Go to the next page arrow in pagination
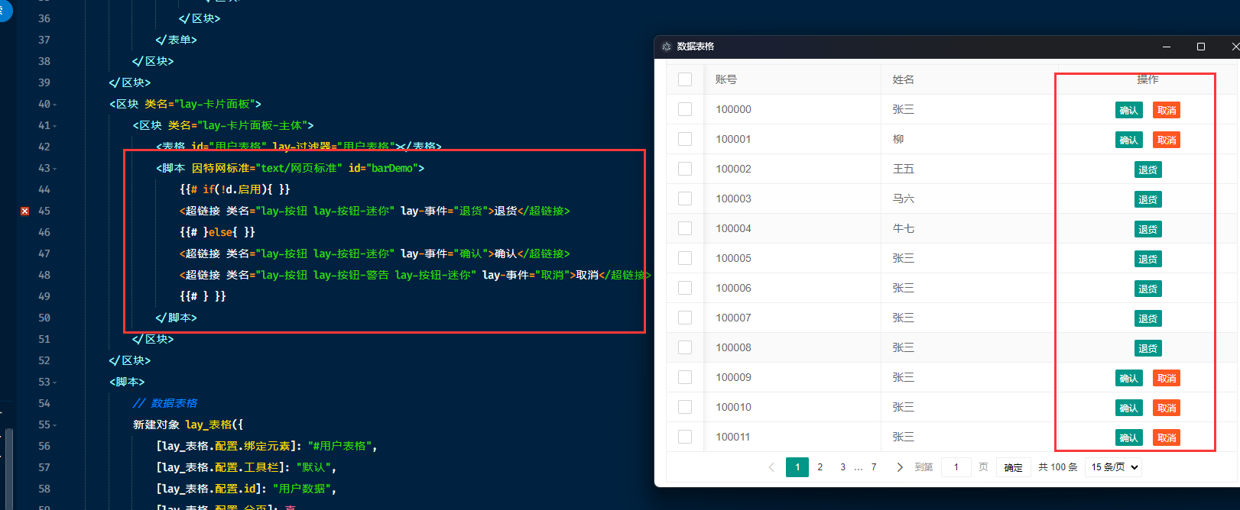The width and height of the screenshot is (1240, 510). click(x=899, y=467)
